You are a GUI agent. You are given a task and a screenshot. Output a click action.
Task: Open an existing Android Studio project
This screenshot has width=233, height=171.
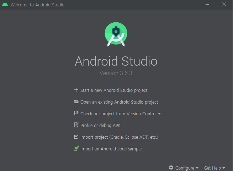[119, 102]
